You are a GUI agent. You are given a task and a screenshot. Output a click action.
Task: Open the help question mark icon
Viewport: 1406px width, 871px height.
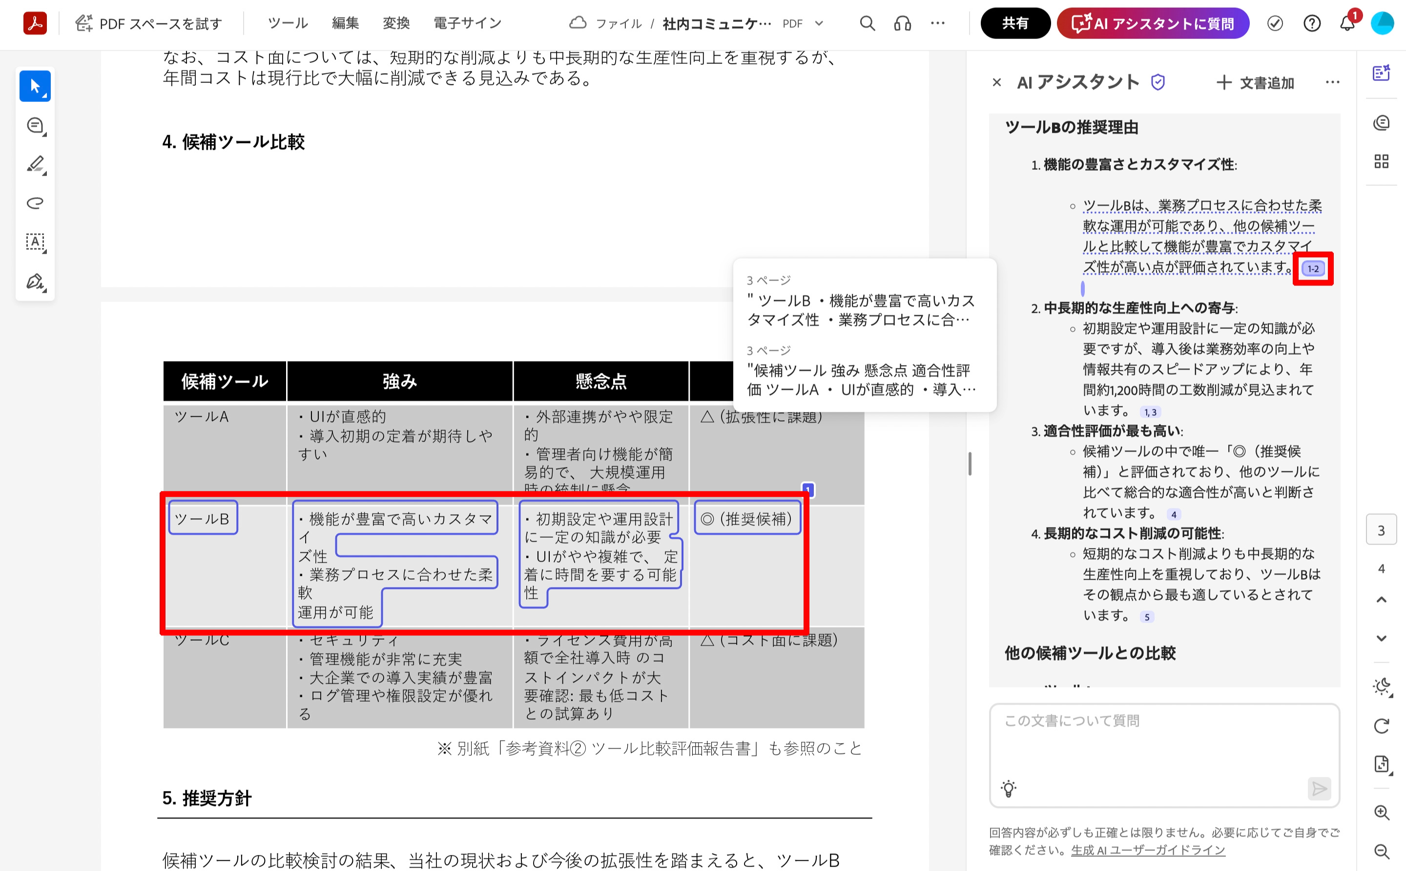coord(1311,23)
